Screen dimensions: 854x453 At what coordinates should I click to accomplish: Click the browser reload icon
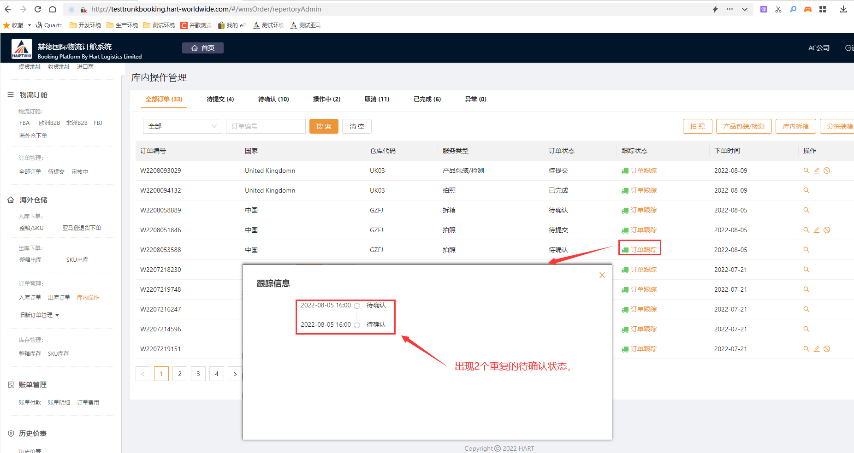click(x=38, y=9)
